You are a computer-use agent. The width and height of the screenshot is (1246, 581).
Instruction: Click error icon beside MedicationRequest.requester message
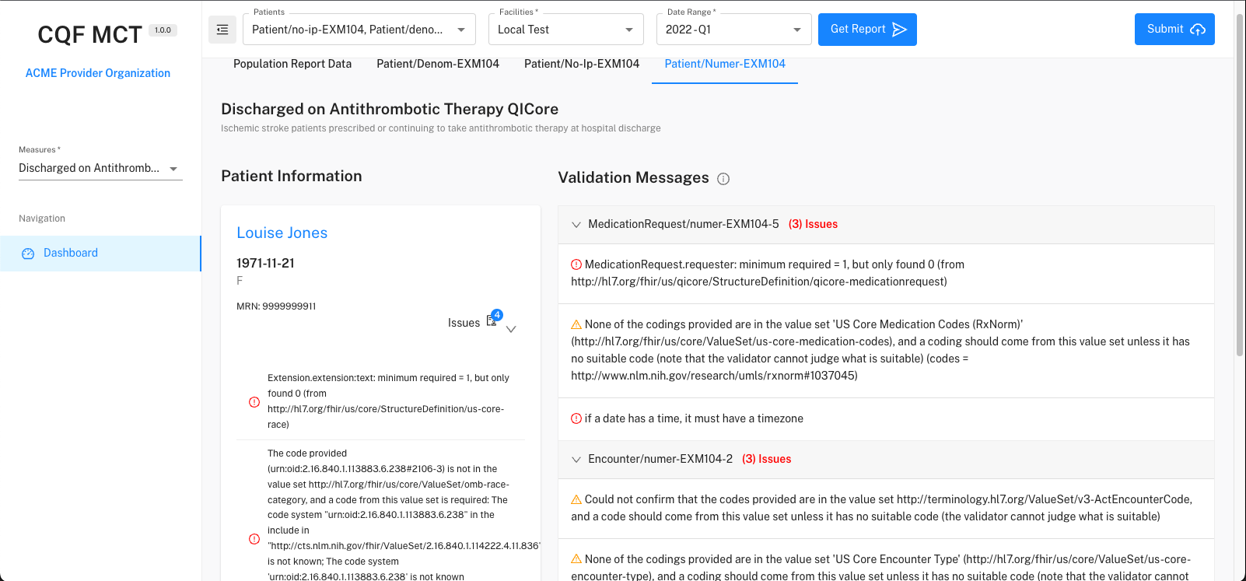click(576, 264)
